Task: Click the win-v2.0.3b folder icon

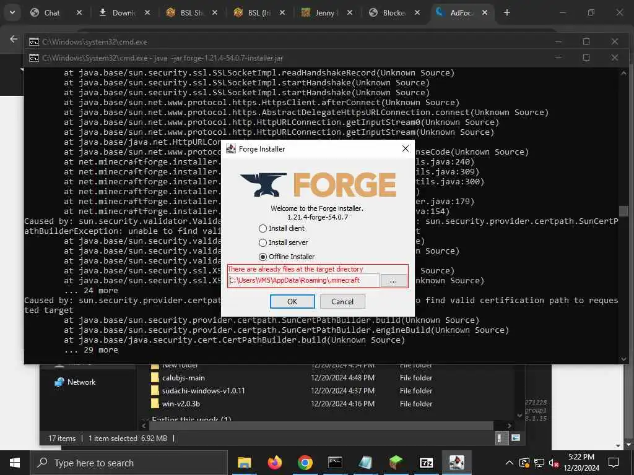Action: point(154,404)
